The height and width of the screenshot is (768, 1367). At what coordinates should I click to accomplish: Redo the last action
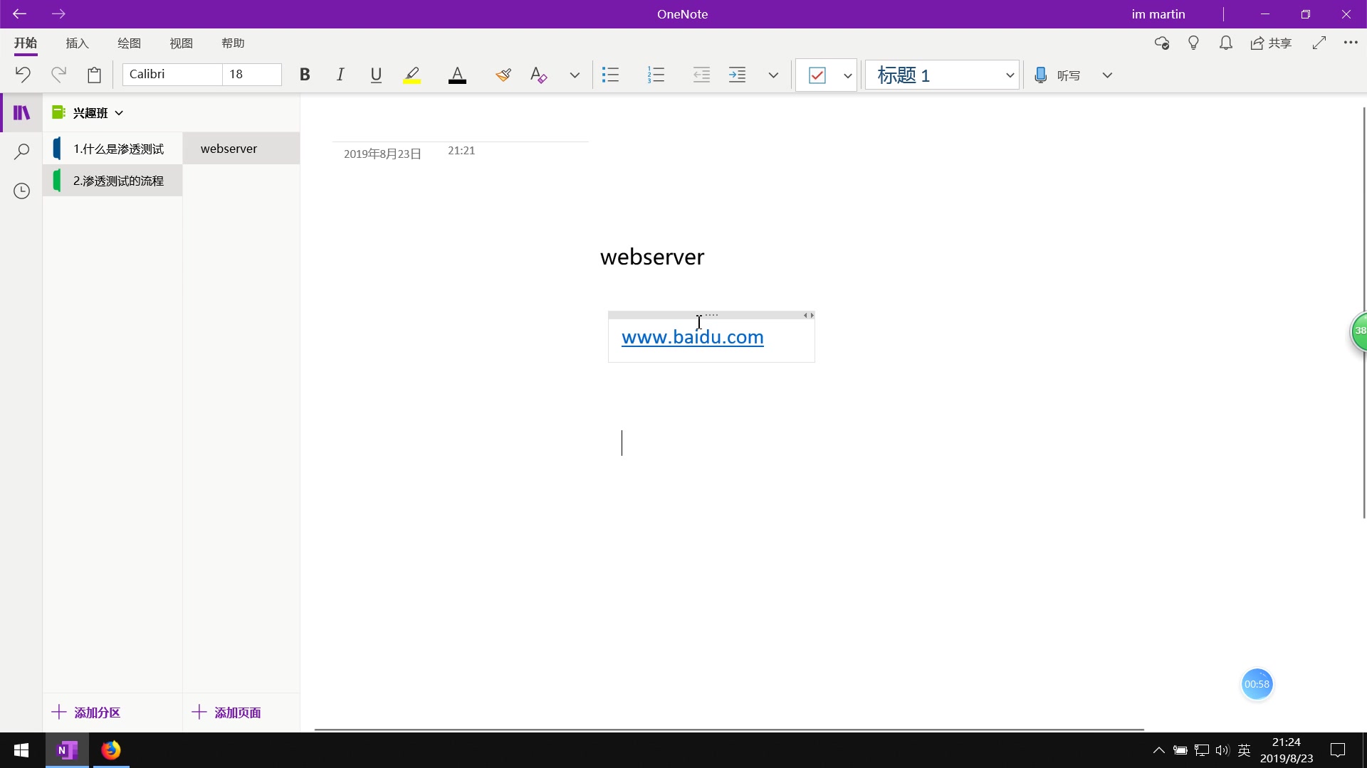tap(58, 75)
